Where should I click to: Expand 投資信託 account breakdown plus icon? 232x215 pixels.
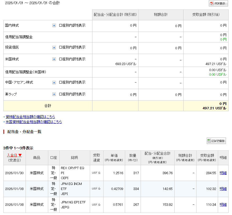pyautogui.click(x=54, y=48)
